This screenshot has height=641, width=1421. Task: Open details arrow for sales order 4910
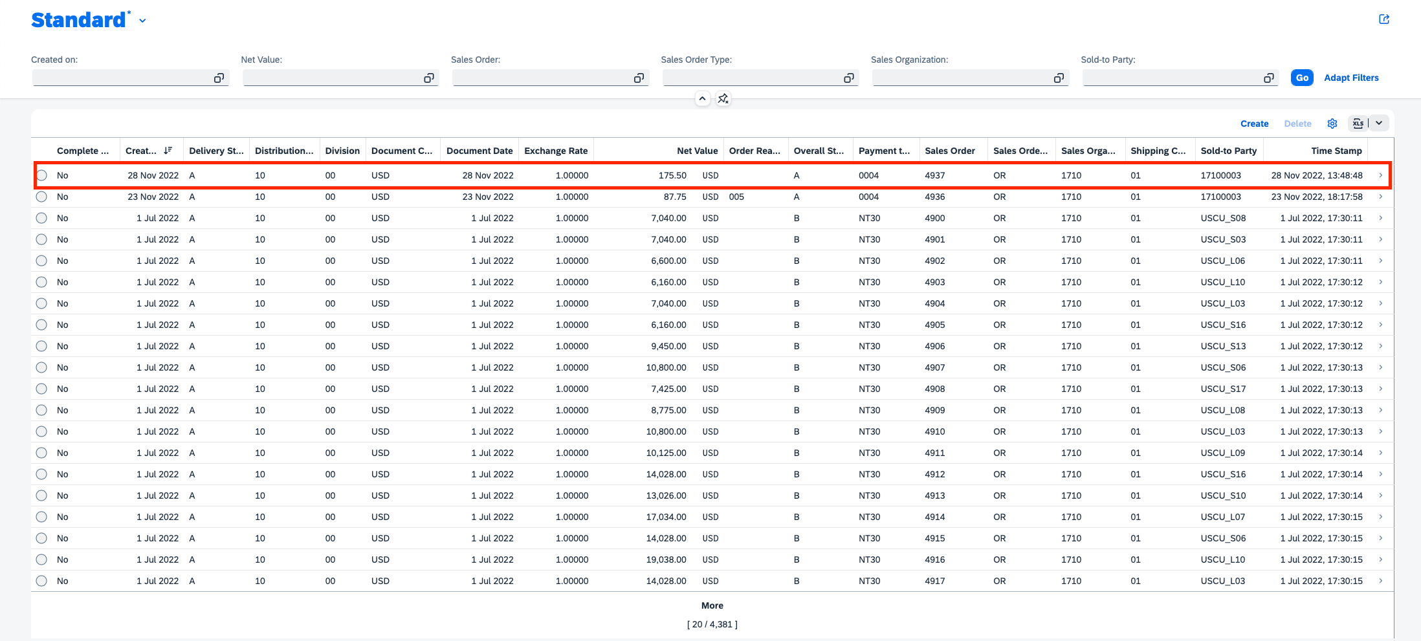coord(1380,431)
